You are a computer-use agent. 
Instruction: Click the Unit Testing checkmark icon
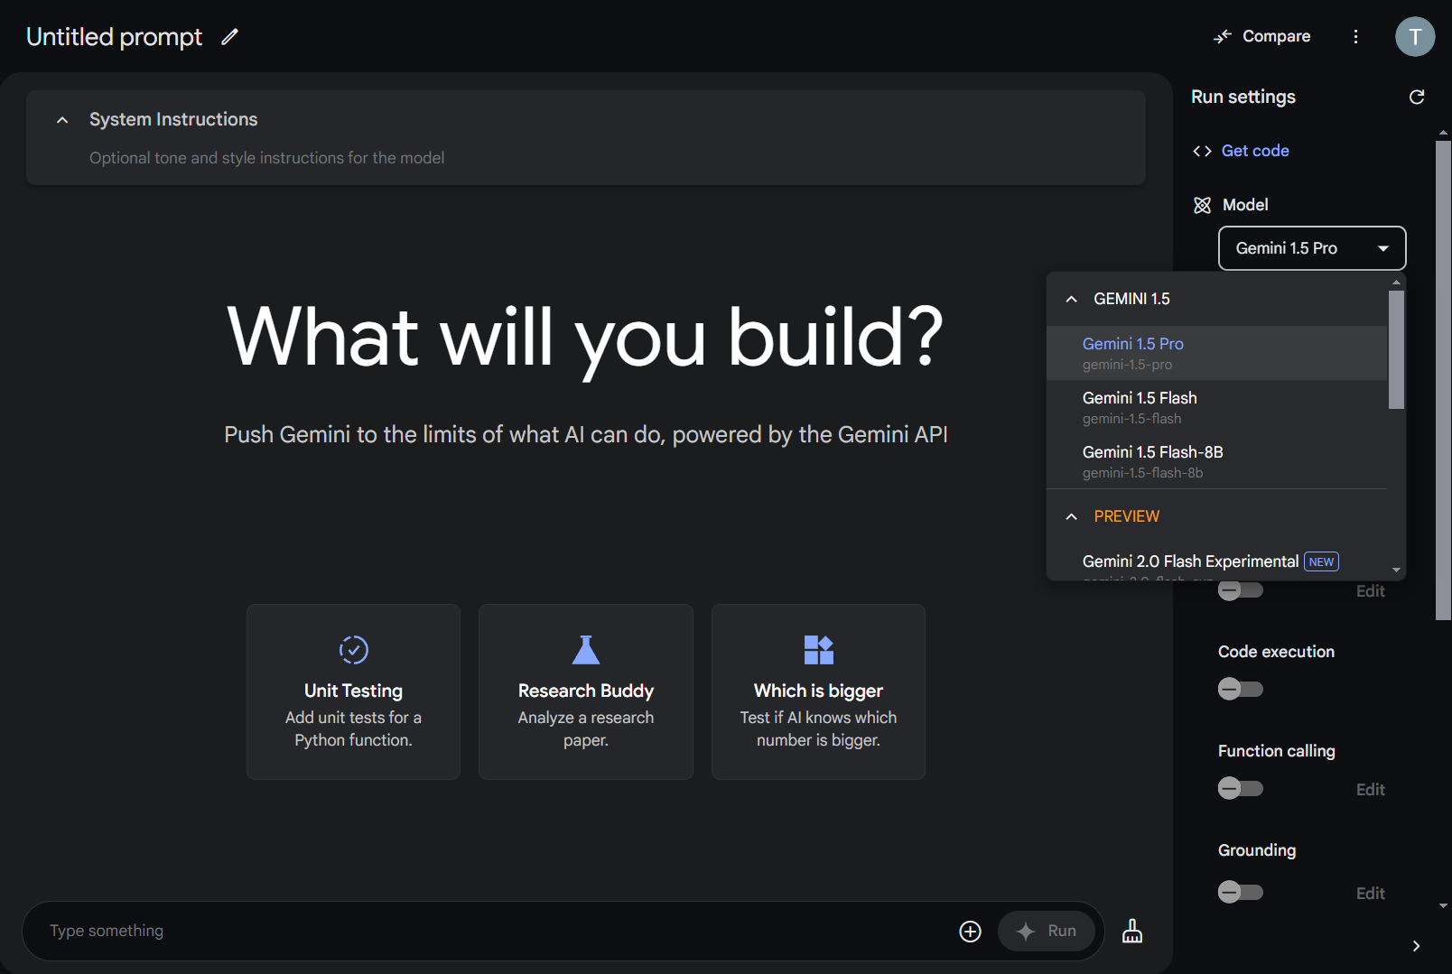tap(353, 650)
